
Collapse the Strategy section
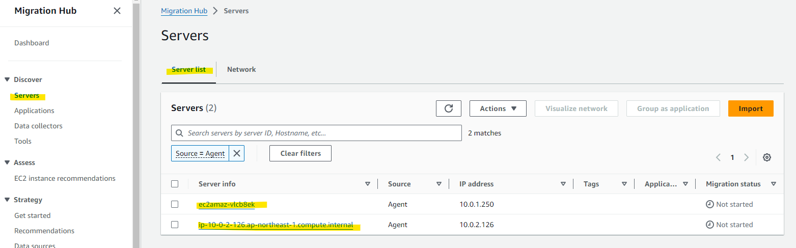pyautogui.click(x=7, y=200)
